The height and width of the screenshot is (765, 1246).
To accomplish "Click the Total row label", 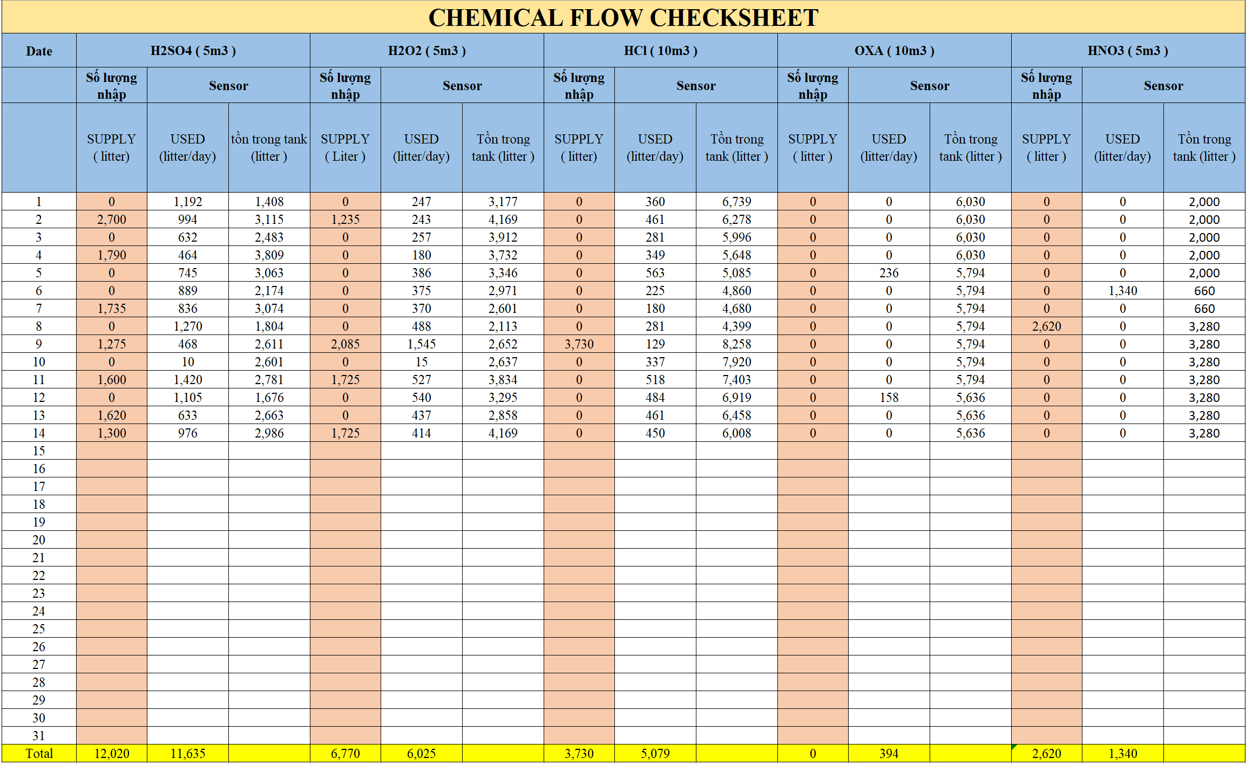I will pyautogui.click(x=39, y=754).
